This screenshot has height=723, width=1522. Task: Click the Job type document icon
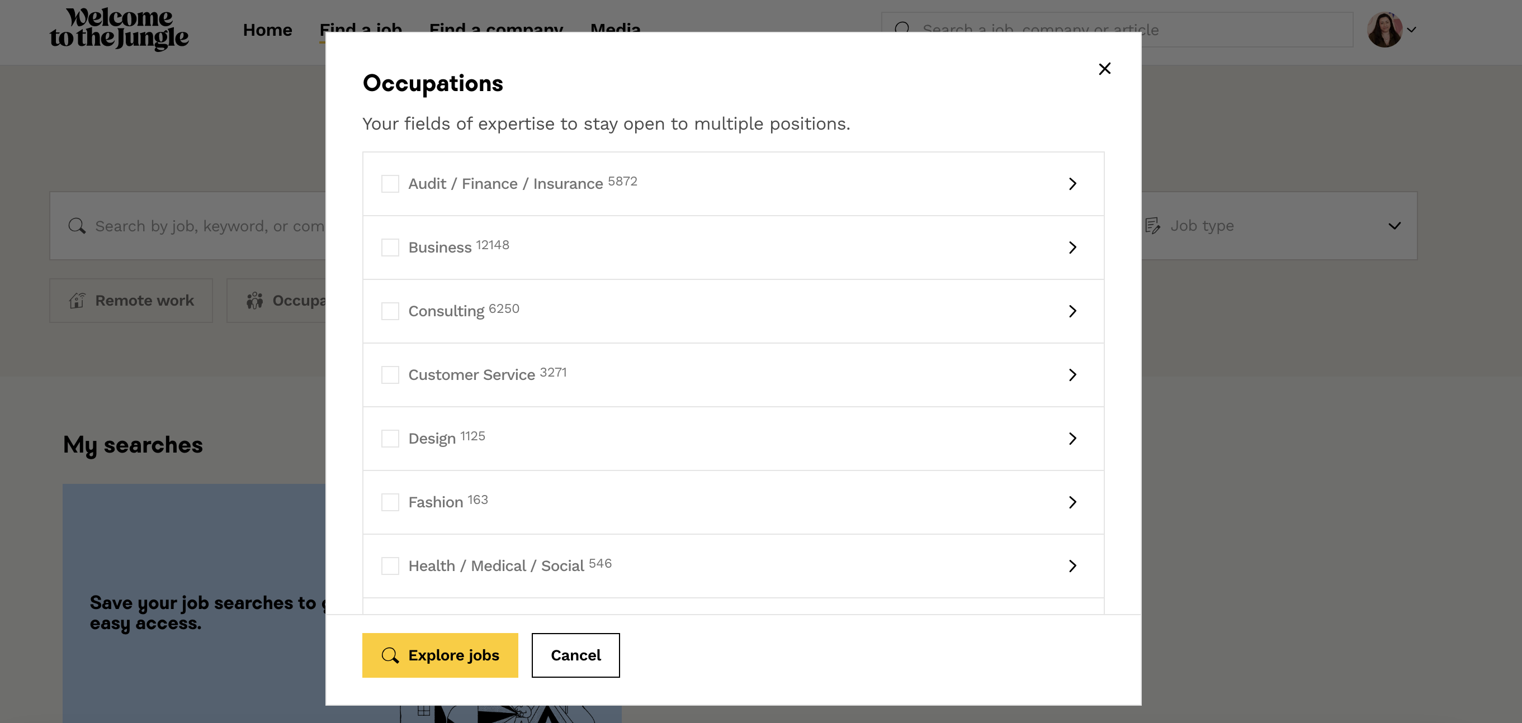coord(1152,226)
